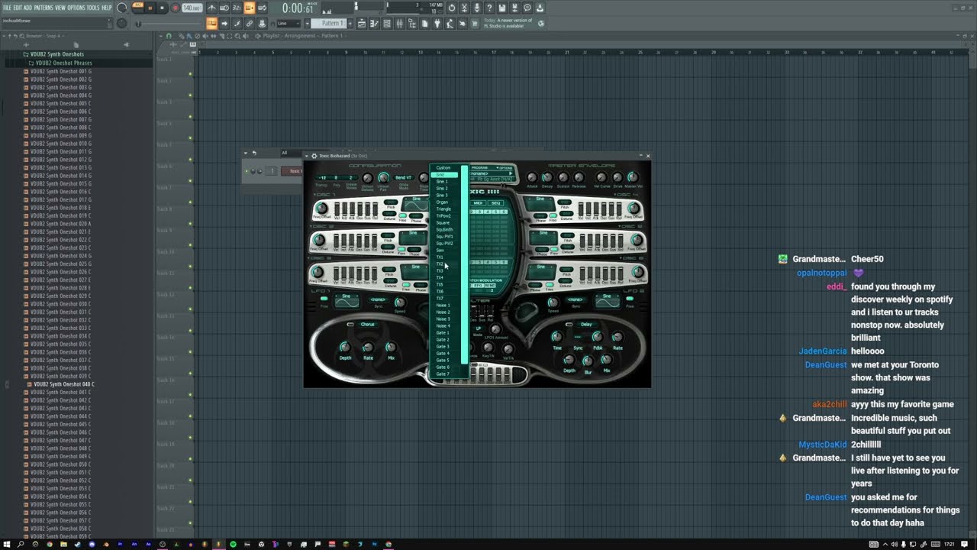
Task: Click the Play button in transport
Action: (149, 8)
